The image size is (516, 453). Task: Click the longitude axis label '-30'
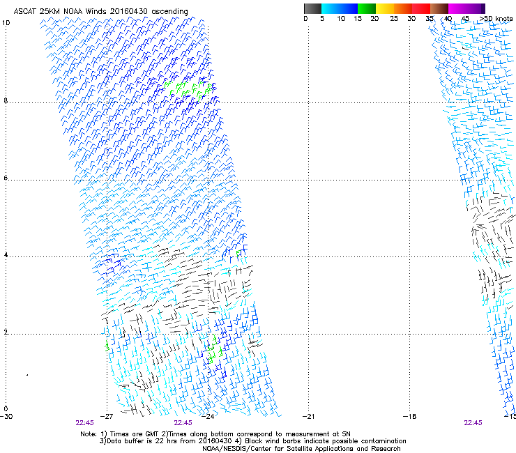(6, 416)
